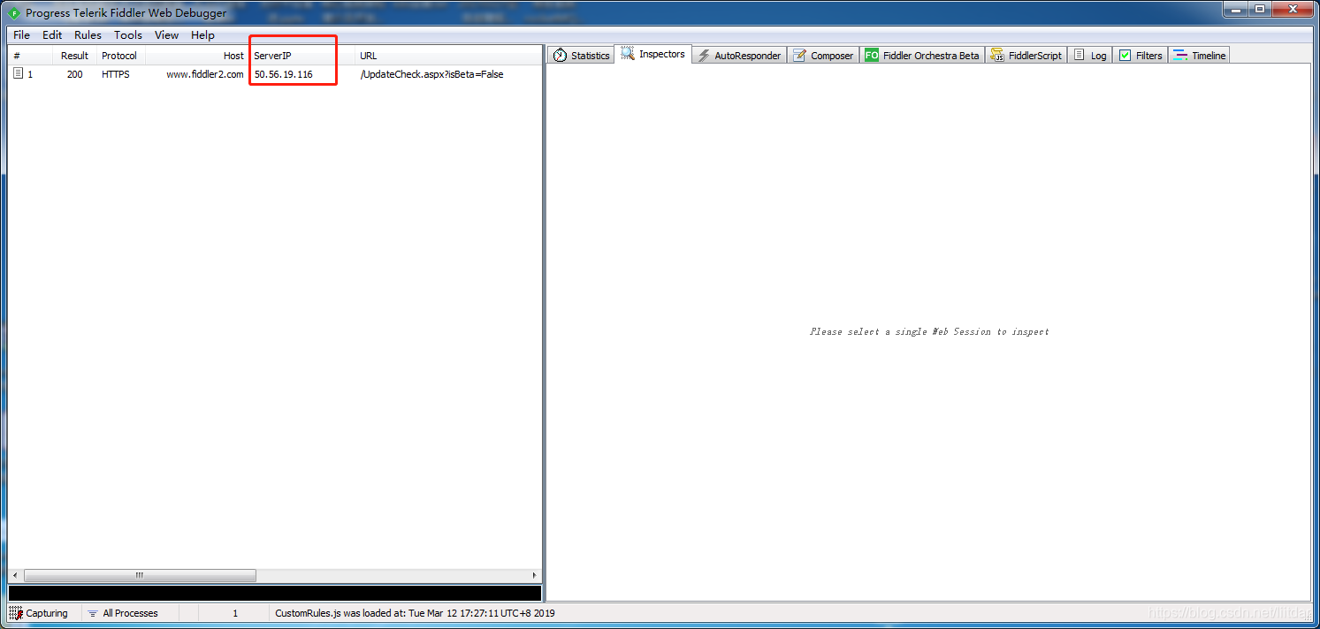Sort sessions by Host column header
The width and height of the screenshot is (1320, 629).
[x=197, y=56]
